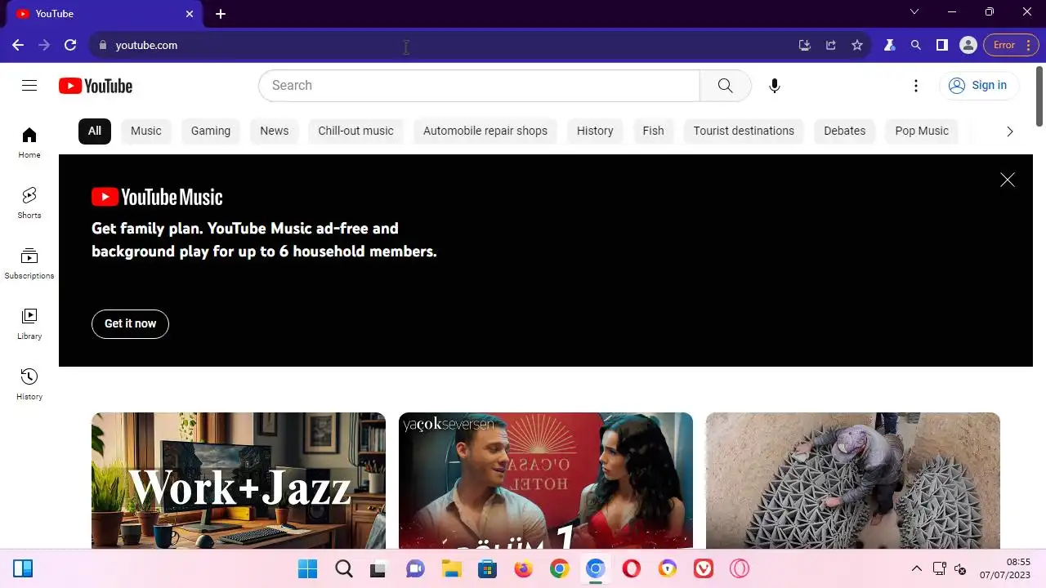Select the News filter chip
The width and height of the screenshot is (1046, 588).
275,131
